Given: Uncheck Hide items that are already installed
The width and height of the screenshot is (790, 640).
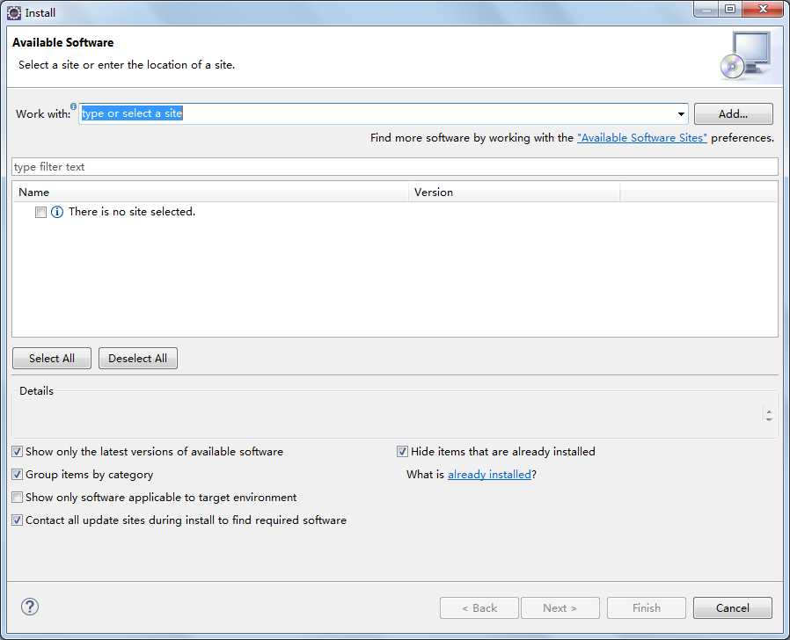Looking at the screenshot, I should click(402, 452).
